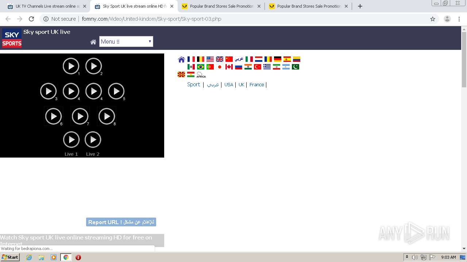Open the Romania flag icon

(x=268, y=59)
